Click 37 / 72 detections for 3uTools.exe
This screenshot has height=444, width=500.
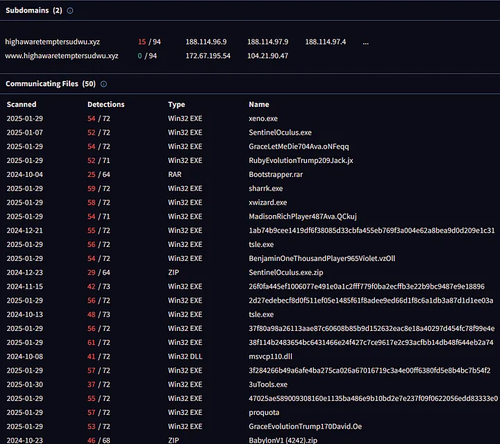[x=99, y=385]
